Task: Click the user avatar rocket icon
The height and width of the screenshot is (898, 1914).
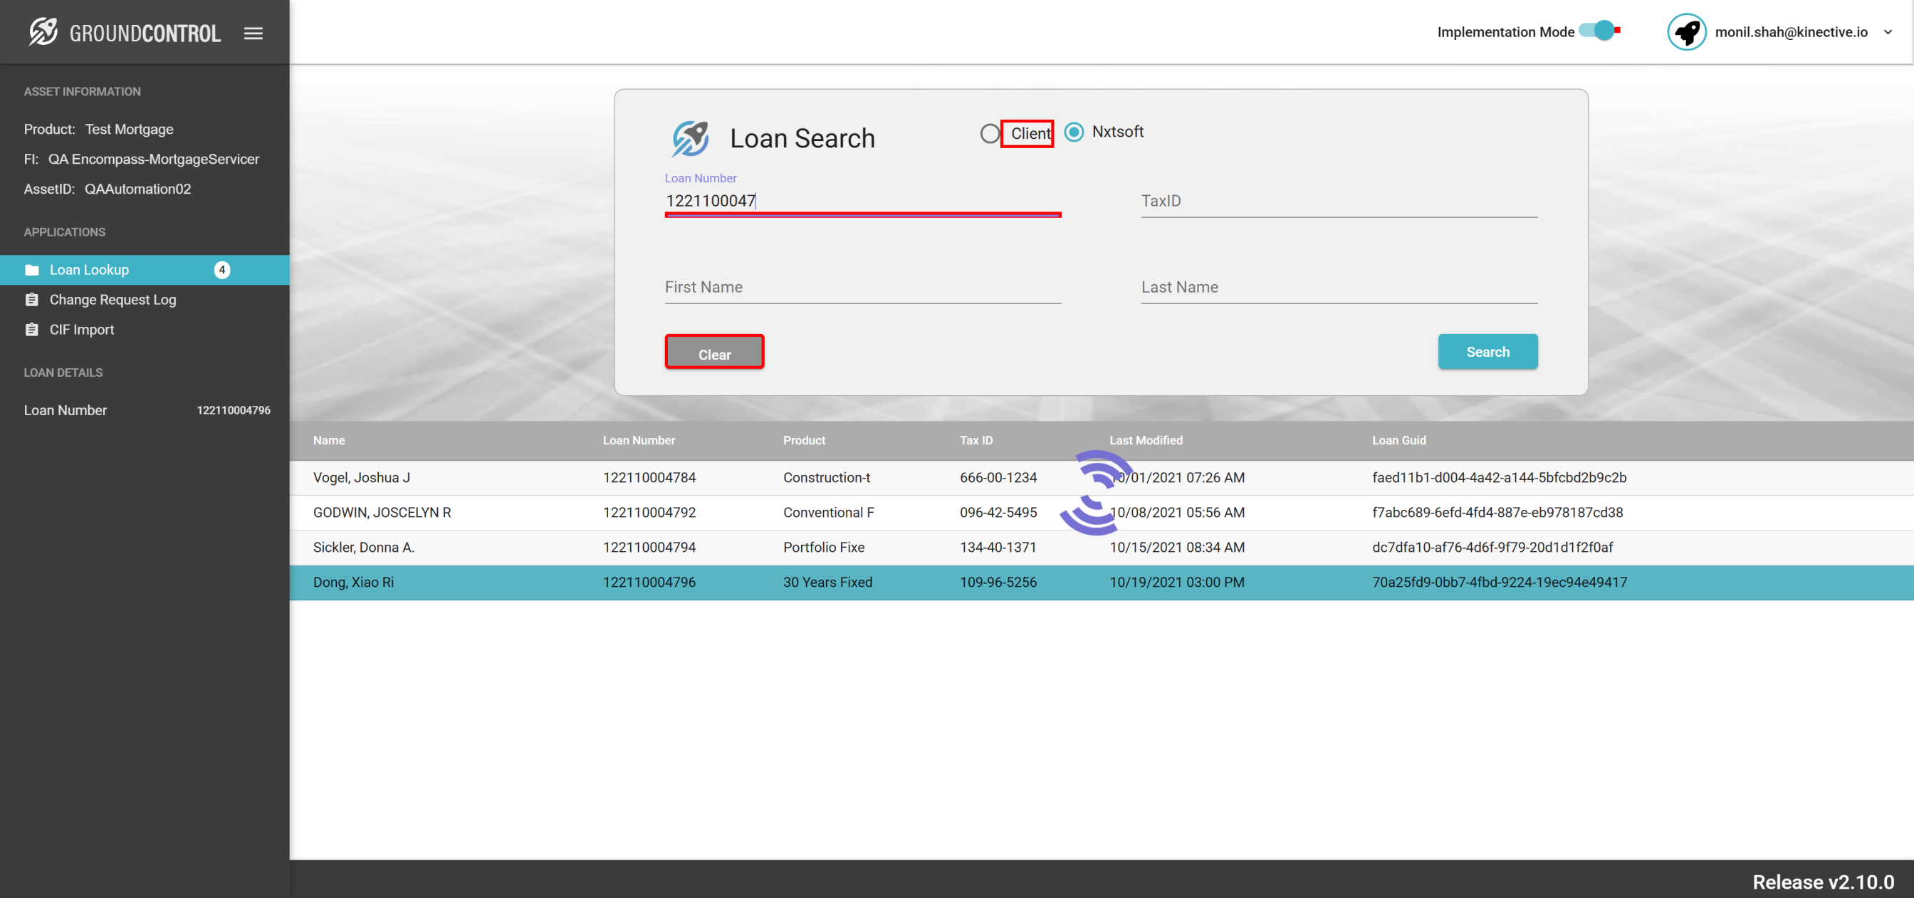Action: [1686, 32]
